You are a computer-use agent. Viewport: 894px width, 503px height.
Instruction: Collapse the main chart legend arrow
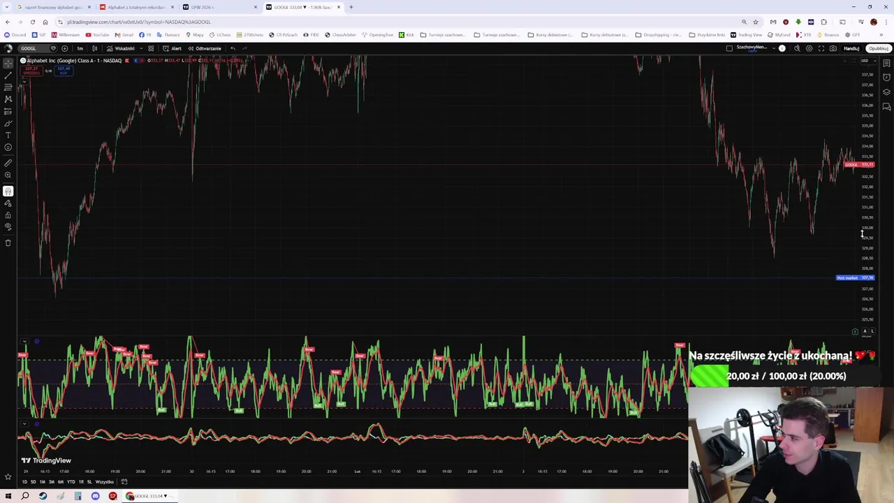(x=24, y=82)
